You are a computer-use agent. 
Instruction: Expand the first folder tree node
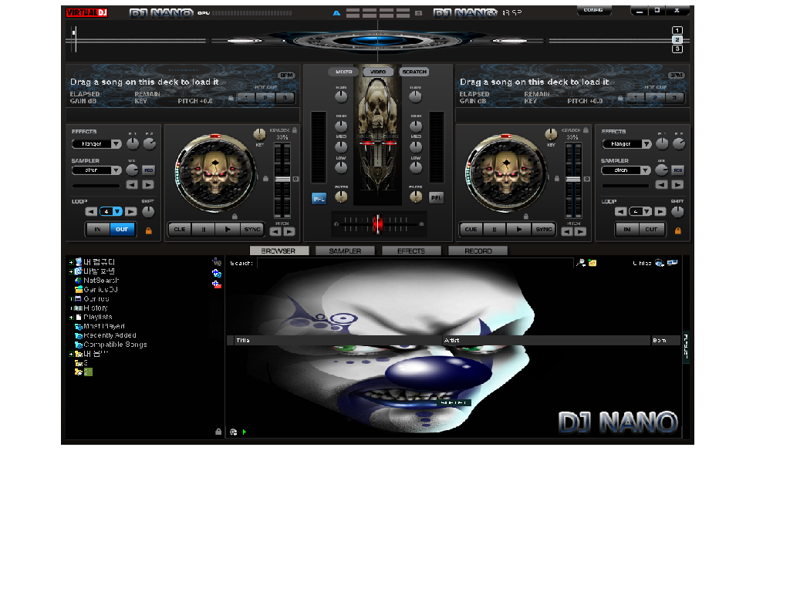click(x=71, y=262)
